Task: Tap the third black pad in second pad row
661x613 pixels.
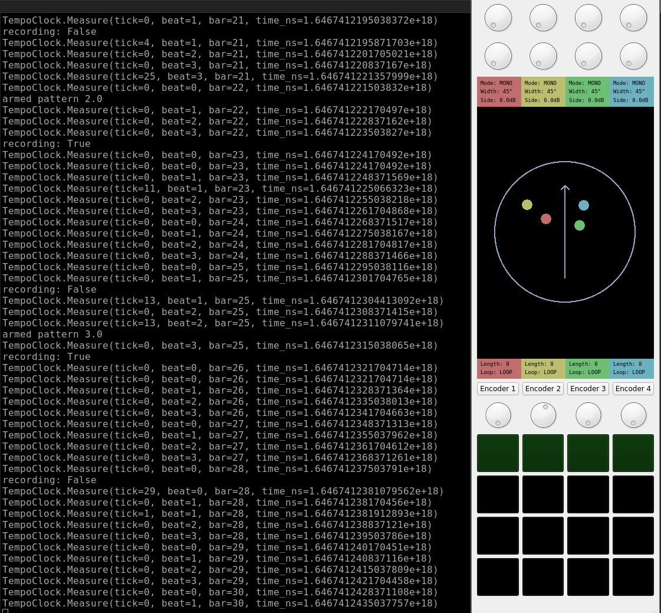Action: (588, 494)
